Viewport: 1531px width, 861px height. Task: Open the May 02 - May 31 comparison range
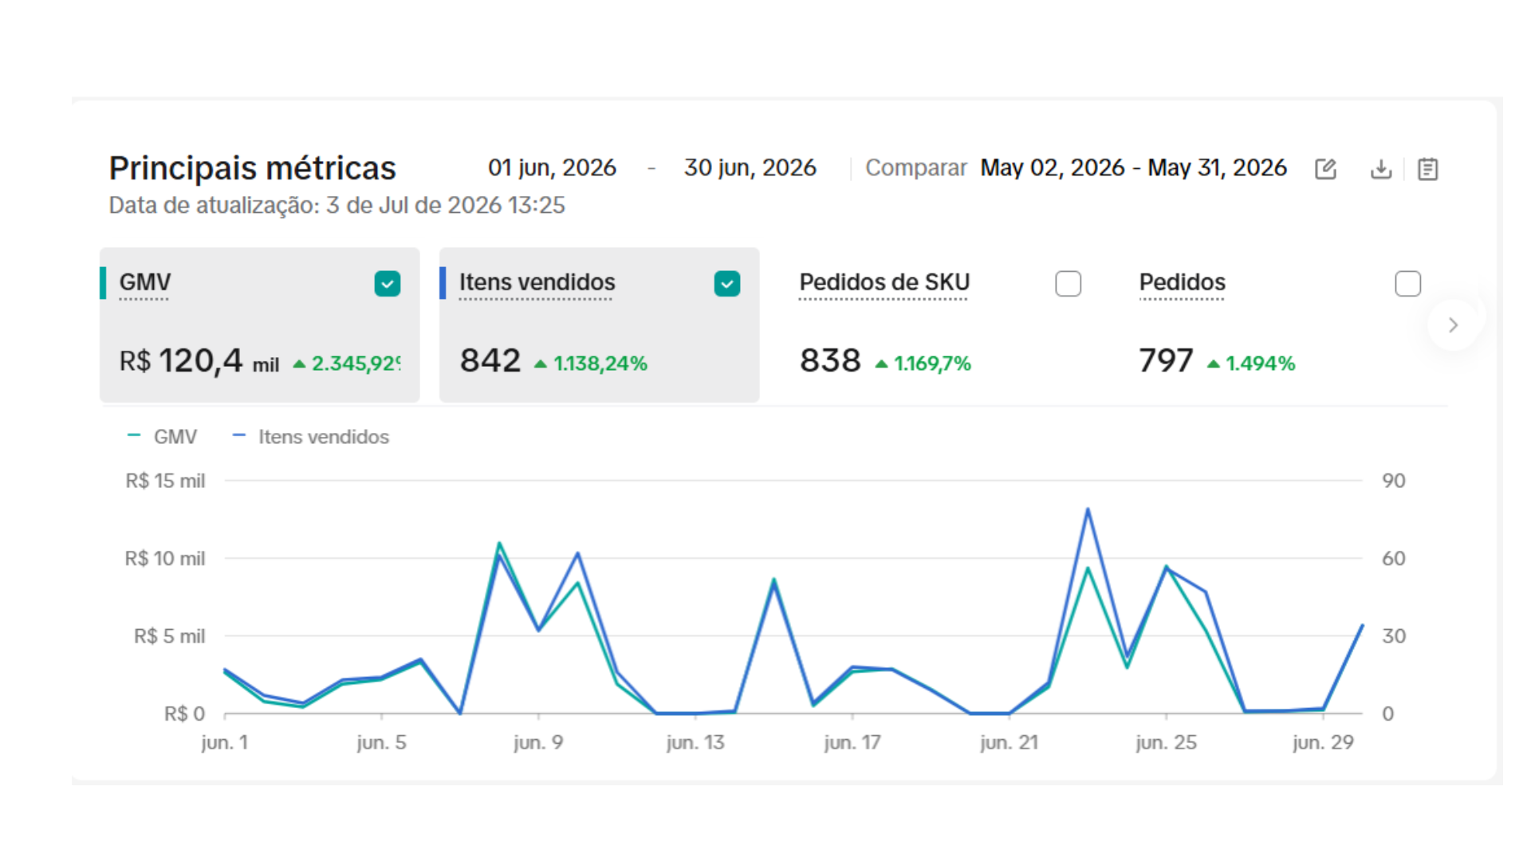point(1133,167)
